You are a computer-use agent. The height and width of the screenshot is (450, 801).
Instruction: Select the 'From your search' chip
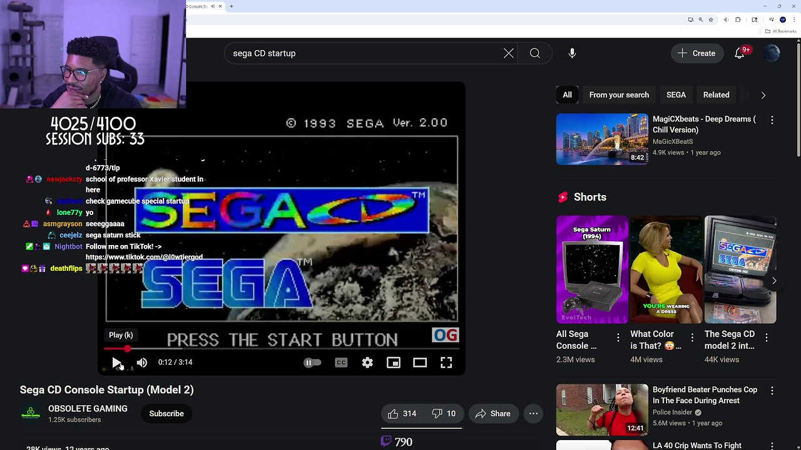[619, 95]
